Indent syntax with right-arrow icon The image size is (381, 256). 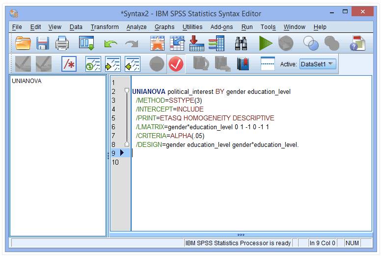point(113,64)
